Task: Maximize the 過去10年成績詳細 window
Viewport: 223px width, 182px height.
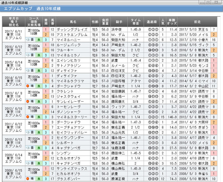Action: [x=209, y=2]
